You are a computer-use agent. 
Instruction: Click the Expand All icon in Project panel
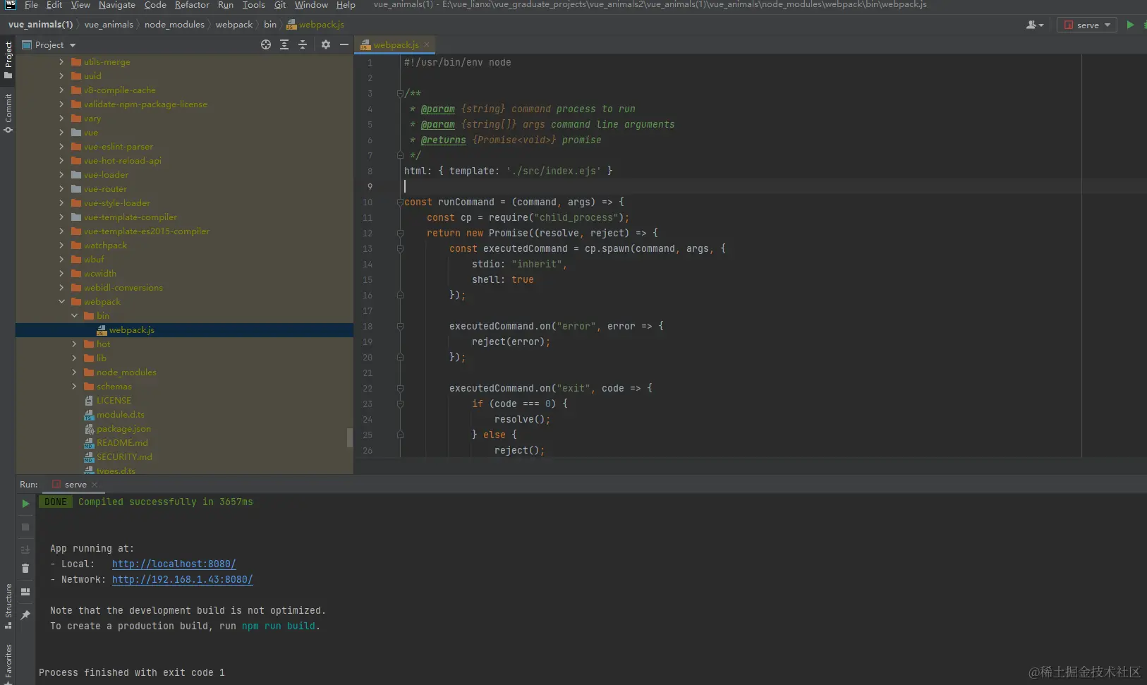pyautogui.click(x=284, y=44)
